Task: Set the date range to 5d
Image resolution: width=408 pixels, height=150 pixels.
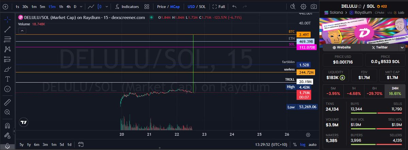Action: (x=62, y=145)
